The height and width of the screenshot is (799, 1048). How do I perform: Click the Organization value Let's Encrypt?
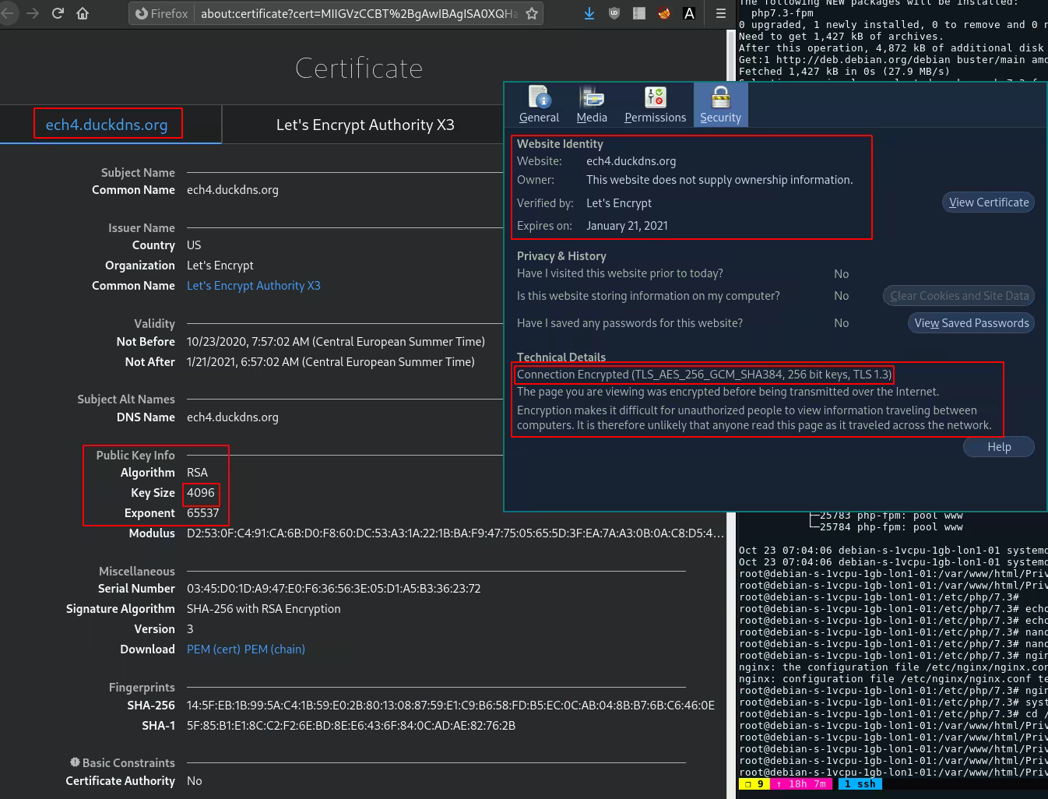point(220,266)
